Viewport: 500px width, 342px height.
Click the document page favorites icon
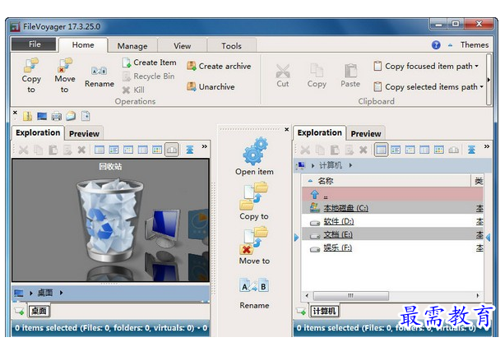coord(86,116)
